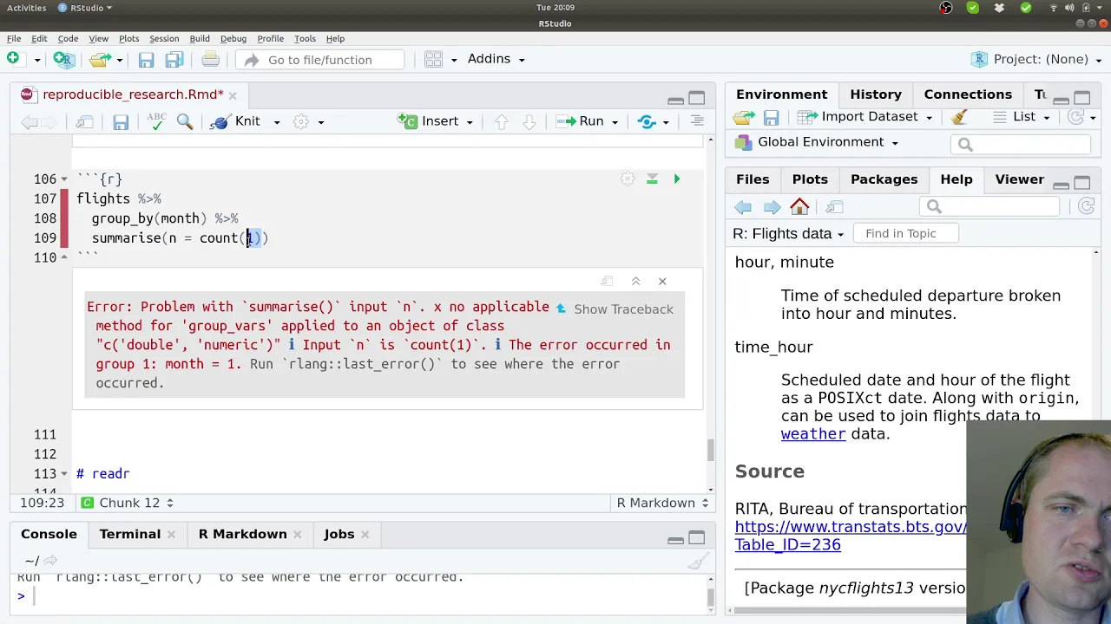The image size is (1111, 624).
Task: Open Global Environment dropdown
Action: tap(817, 142)
